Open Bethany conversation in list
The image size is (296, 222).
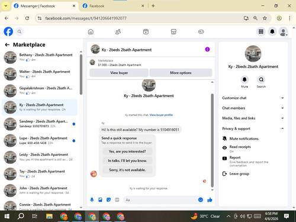40,57
